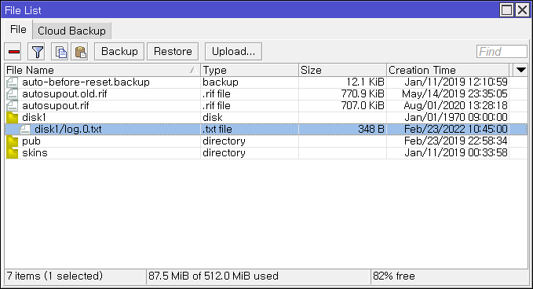Click the Restore button
The width and height of the screenshot is (533, 289).
point(173,52)
